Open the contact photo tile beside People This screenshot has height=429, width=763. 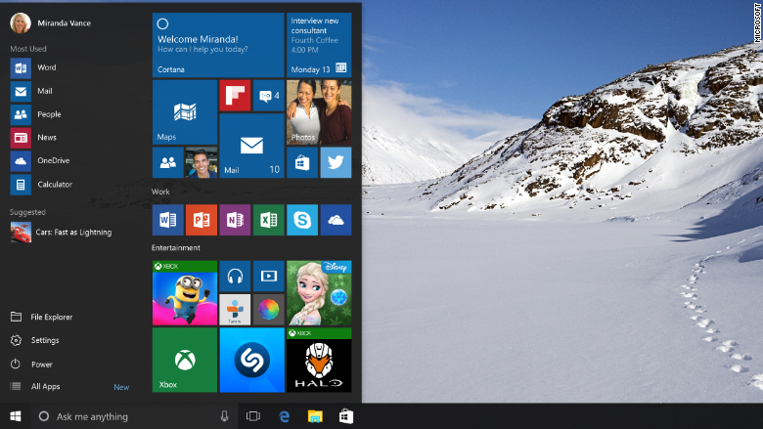tap(202, 162)
